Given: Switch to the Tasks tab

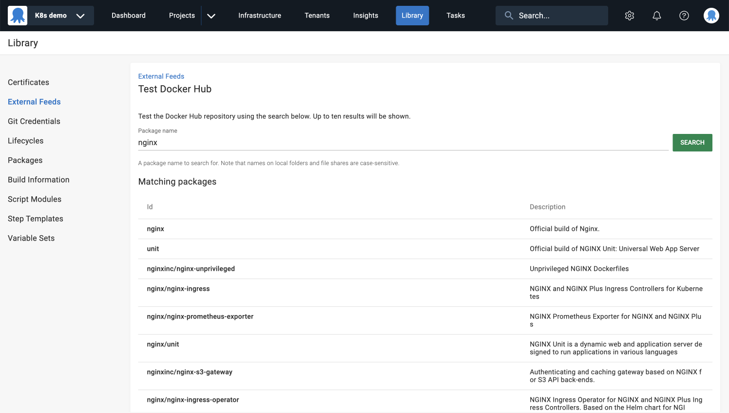Looking at the screenshot, I should point(455,15).
